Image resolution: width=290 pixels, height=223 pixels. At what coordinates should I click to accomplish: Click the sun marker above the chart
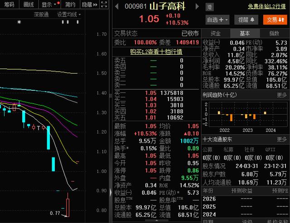pyautogui.click(x=19, y=22)
